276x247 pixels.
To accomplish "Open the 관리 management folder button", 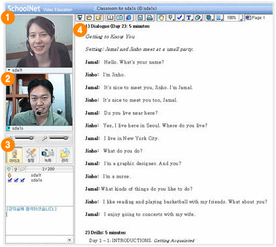I will (x=64, y=155).
